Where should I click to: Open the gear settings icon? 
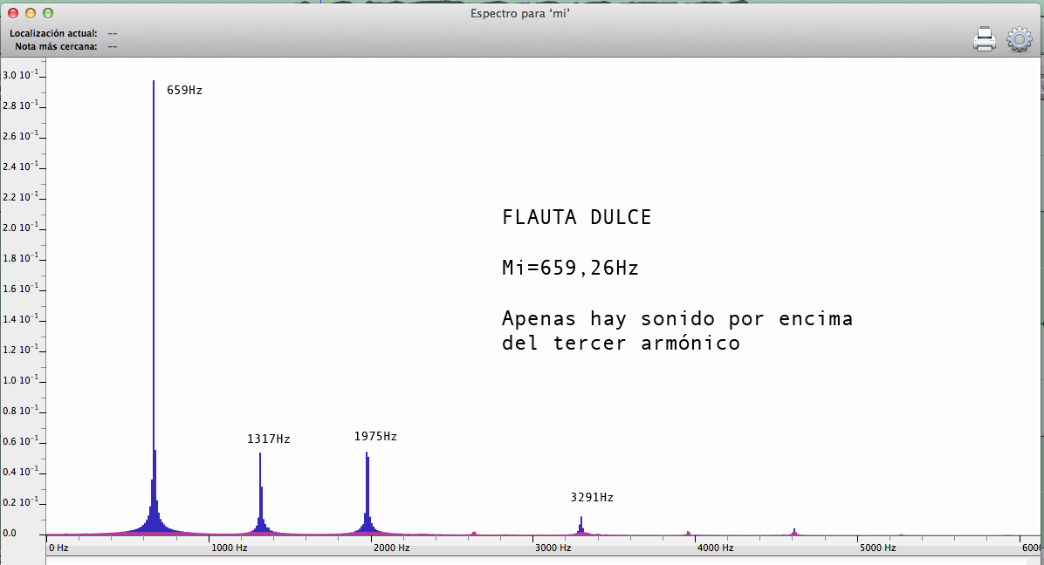tap(1019, 39)
